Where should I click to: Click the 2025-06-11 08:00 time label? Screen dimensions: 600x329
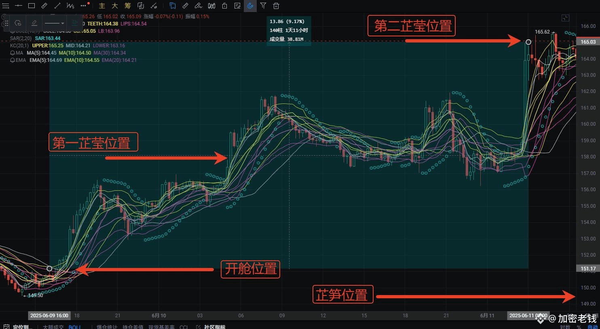click(x=528, y=315)
